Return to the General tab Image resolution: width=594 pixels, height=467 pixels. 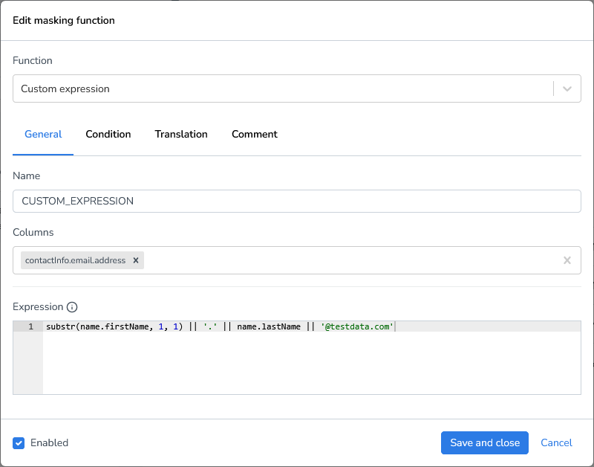42,135
